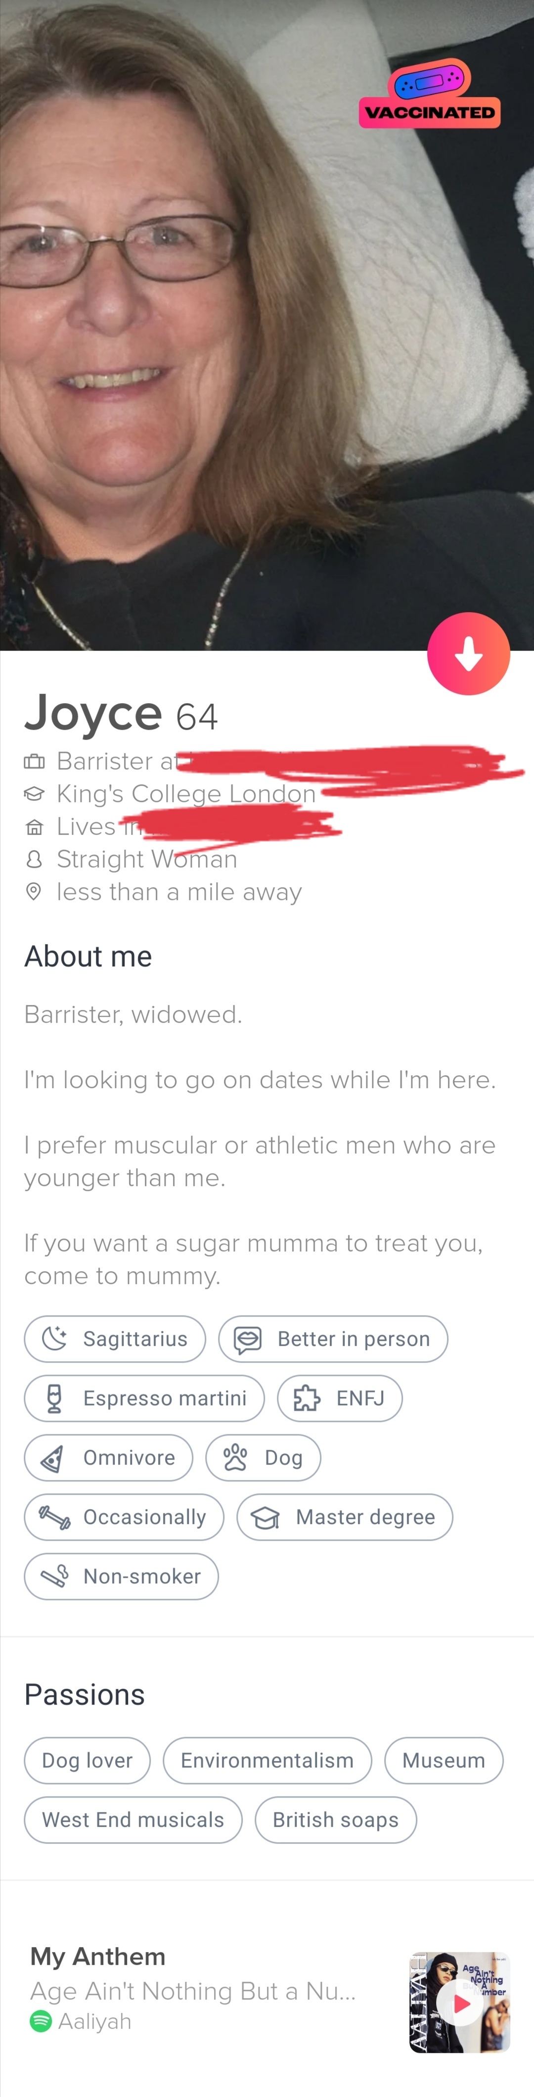The width and height of the screenshot is (534, 2097).
Task: Select the Sagittarius zodiac chip
Action: tap(115, 1339)
